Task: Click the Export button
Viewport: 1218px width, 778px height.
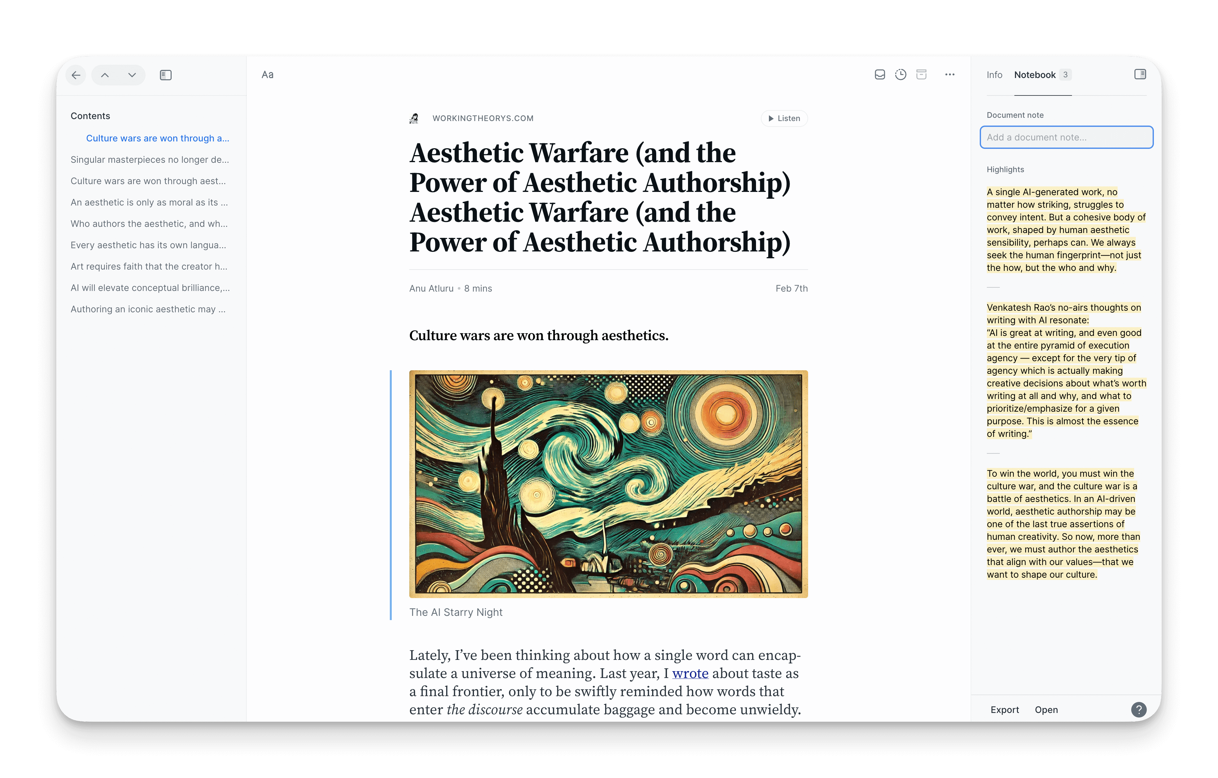Action: pos(1005,710)
